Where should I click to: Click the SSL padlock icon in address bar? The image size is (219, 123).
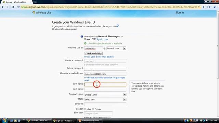click(x=199, y=7)
